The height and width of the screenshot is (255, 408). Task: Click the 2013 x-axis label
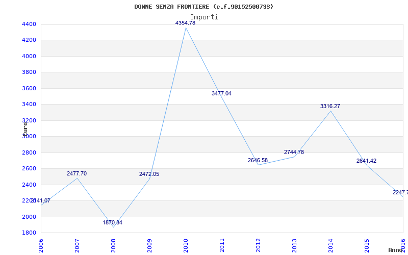click(294, 245)
